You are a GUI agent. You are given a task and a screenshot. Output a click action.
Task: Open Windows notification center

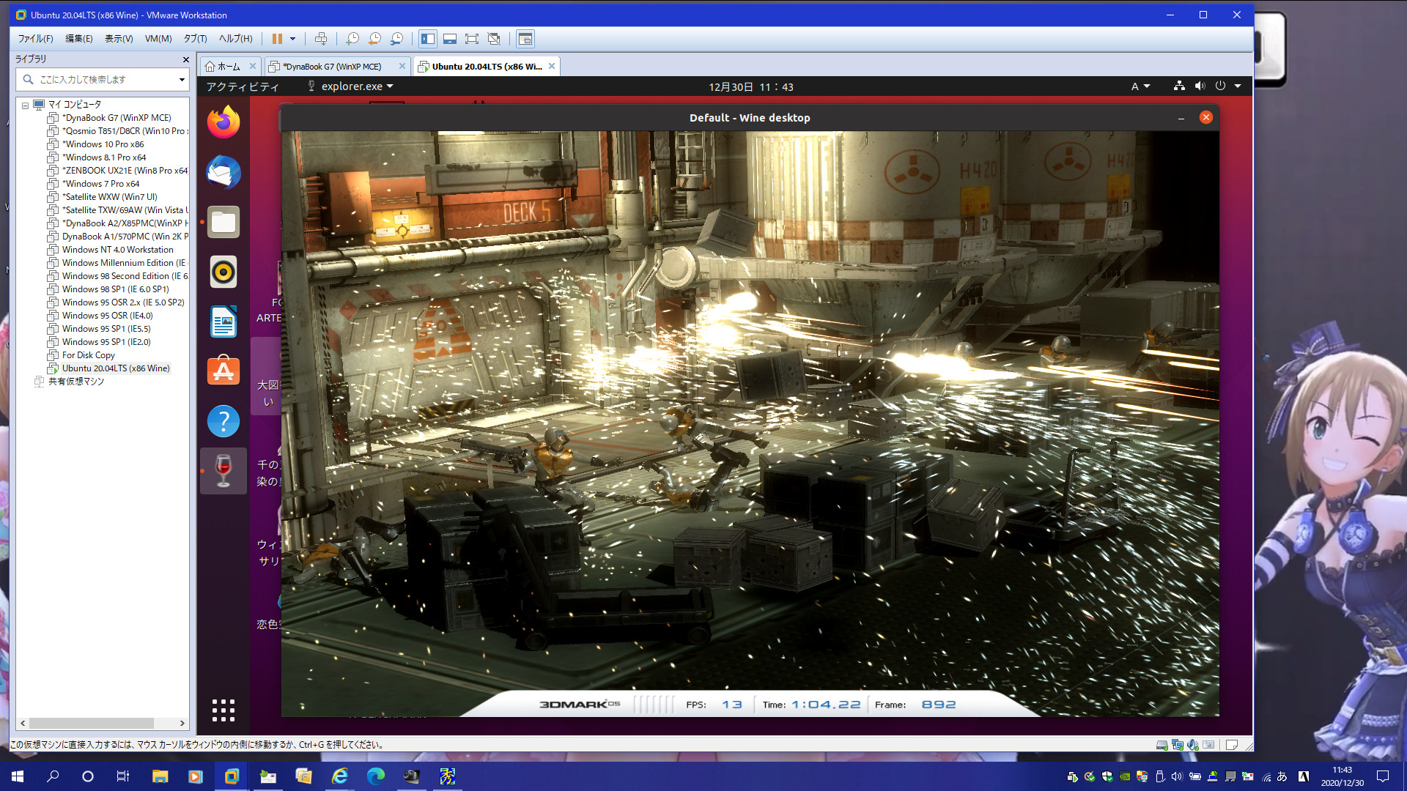1383,776
